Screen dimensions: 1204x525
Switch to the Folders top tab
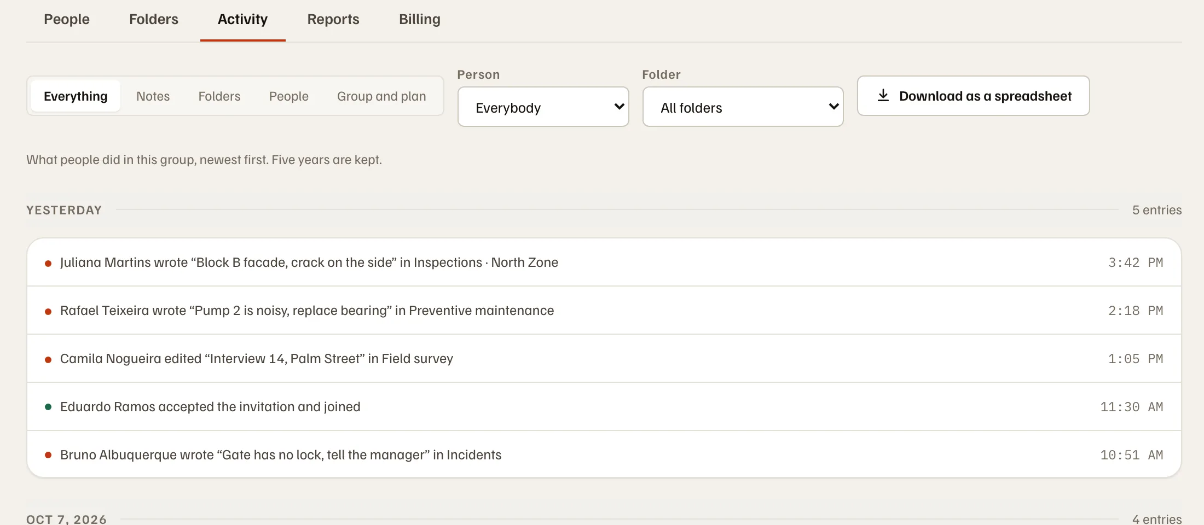(x=154, y=20)
